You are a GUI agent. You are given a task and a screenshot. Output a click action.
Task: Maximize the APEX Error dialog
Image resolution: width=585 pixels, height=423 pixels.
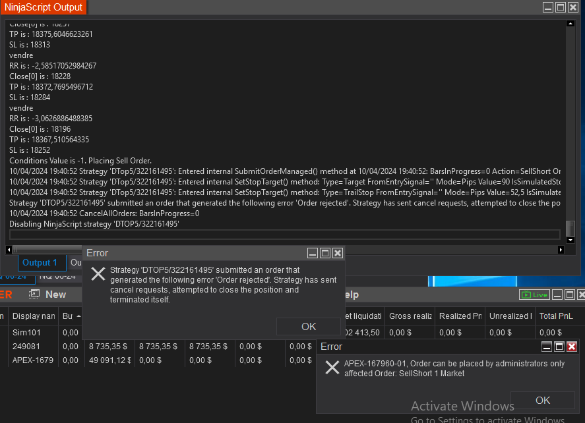559,347
